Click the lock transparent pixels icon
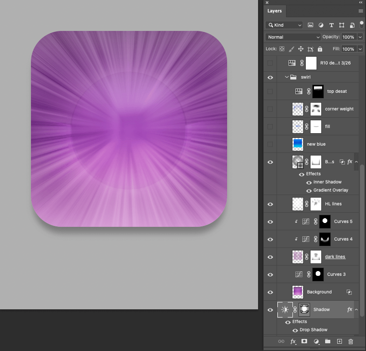366x351 pixels. 282,49
